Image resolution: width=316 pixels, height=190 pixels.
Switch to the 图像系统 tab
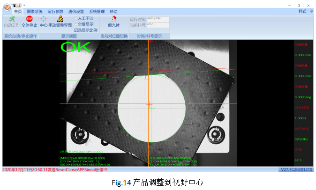click(34, 11)
